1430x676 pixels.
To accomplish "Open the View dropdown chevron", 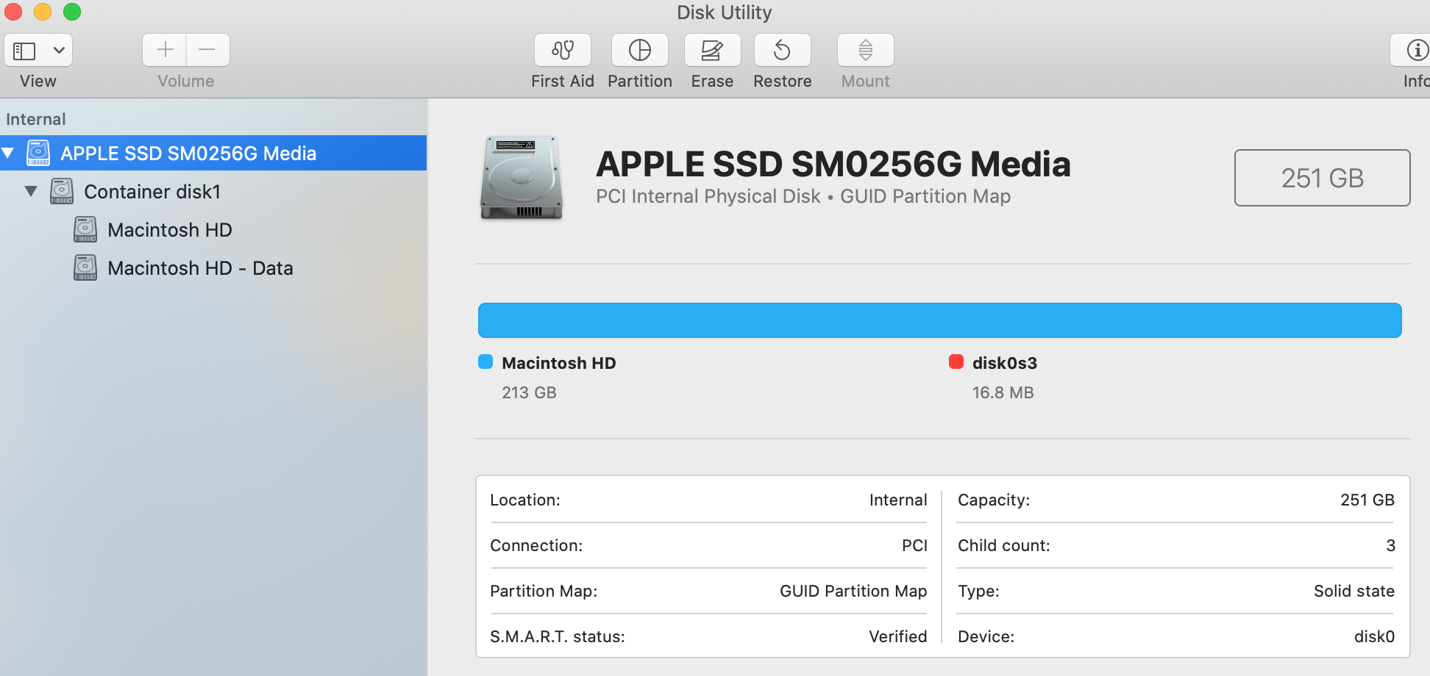I will [59, 51].
